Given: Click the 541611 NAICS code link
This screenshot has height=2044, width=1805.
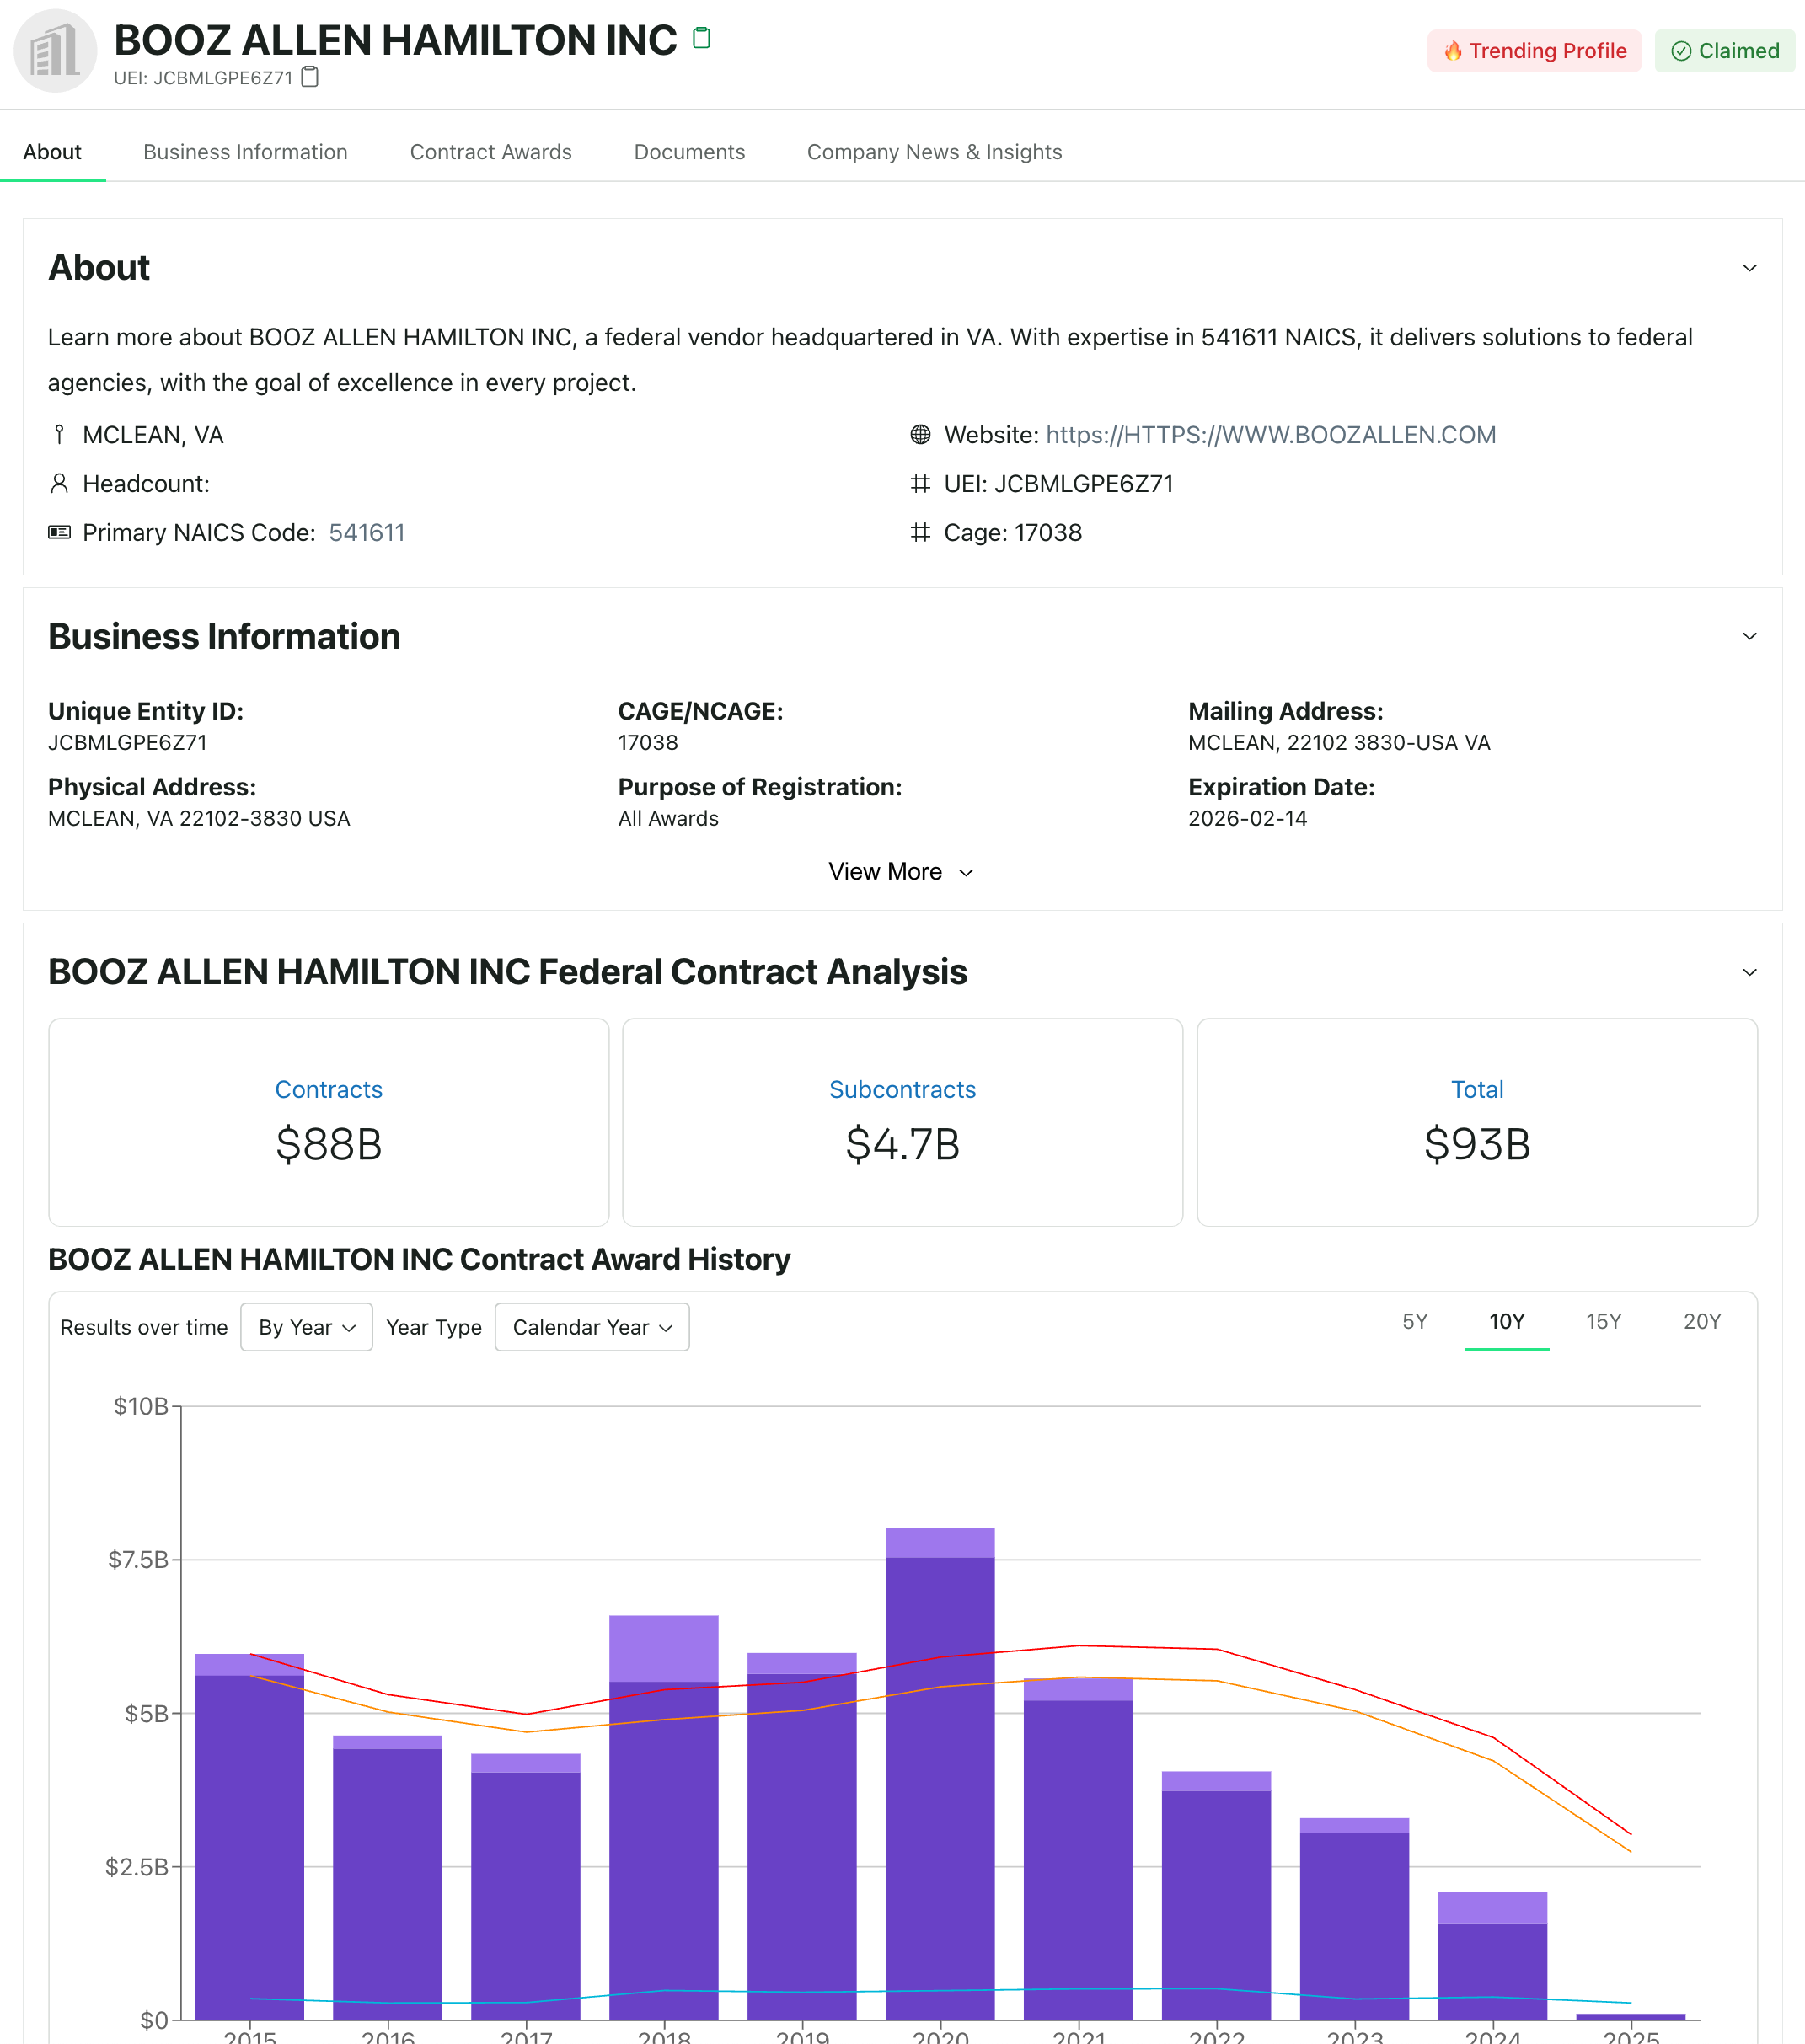Looking at the screenshot, I should [x=367, y=532].
